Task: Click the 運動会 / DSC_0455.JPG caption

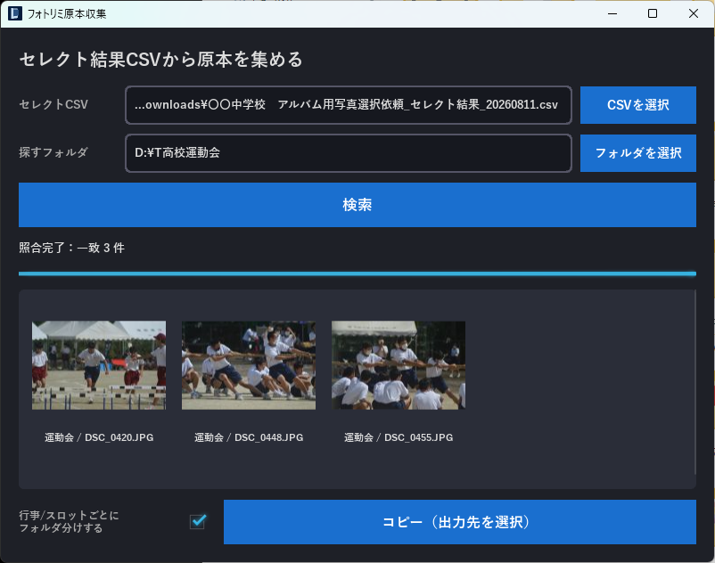Action: pos(399,437)
